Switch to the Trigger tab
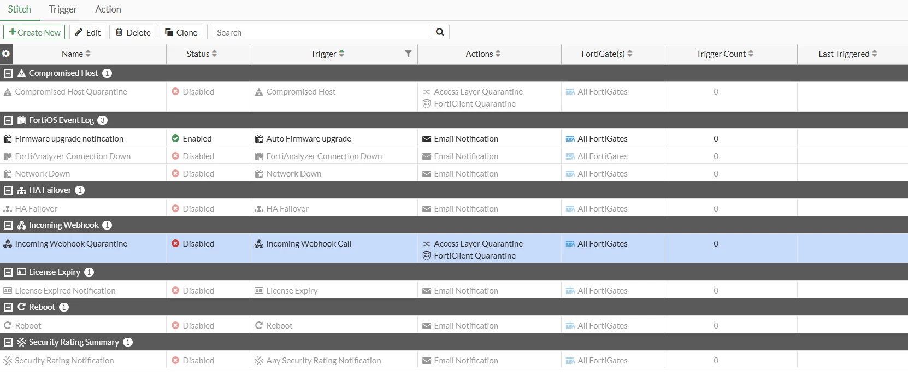 (63, 9)
